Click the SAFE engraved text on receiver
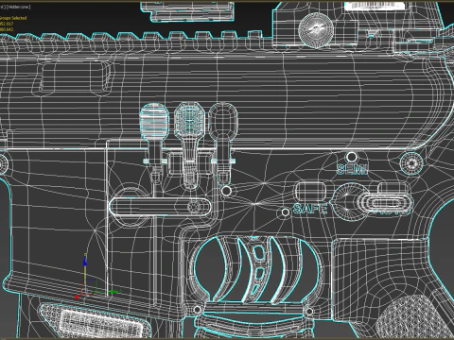This screenshot has height=340, width=454. [x=310, y=209]
